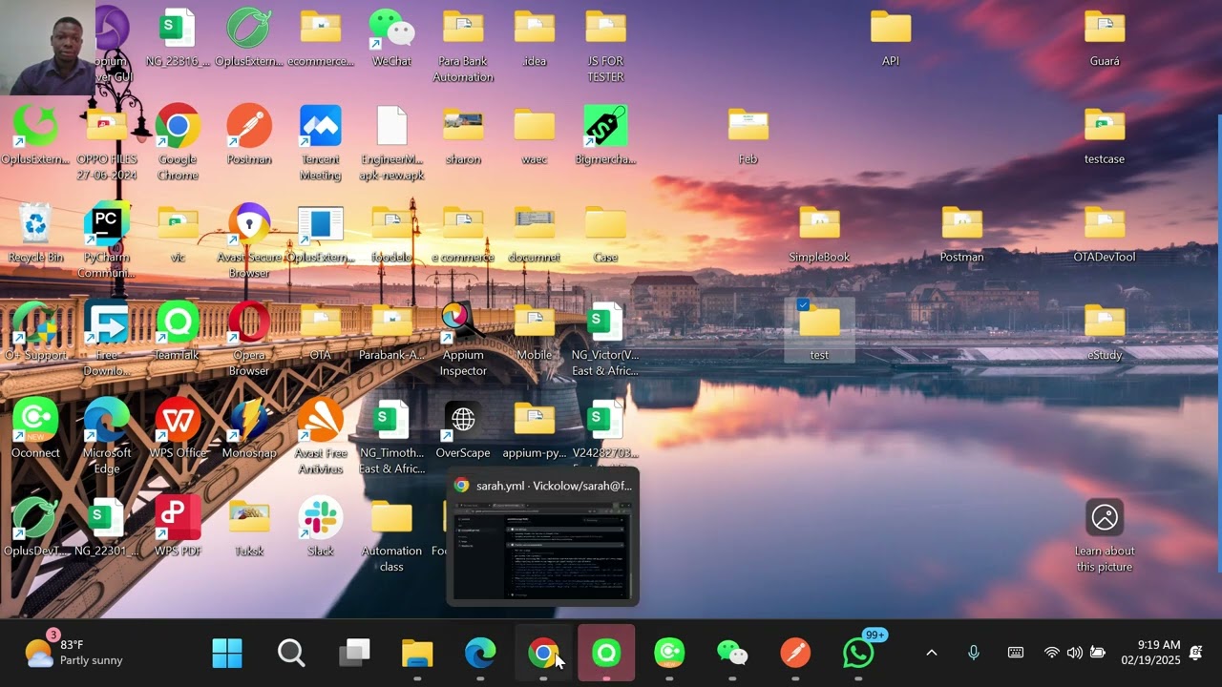Image resolution: width=1222 pixels, height=687 pixels.
Task: Select the Monosnap desktop icon
Action: pyautogui.click(x=249, y=428)
